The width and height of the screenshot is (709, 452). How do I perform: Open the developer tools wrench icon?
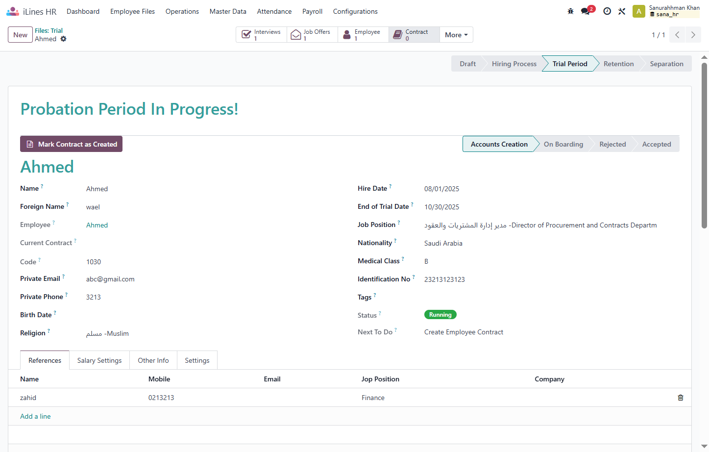pyautogui.click(x=622, y=11)
